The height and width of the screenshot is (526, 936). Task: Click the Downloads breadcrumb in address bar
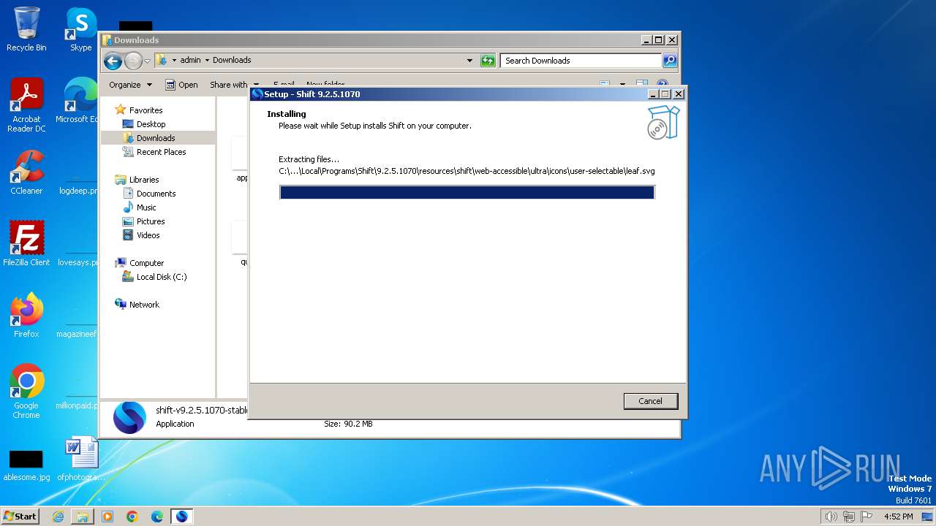coord(232,61)
